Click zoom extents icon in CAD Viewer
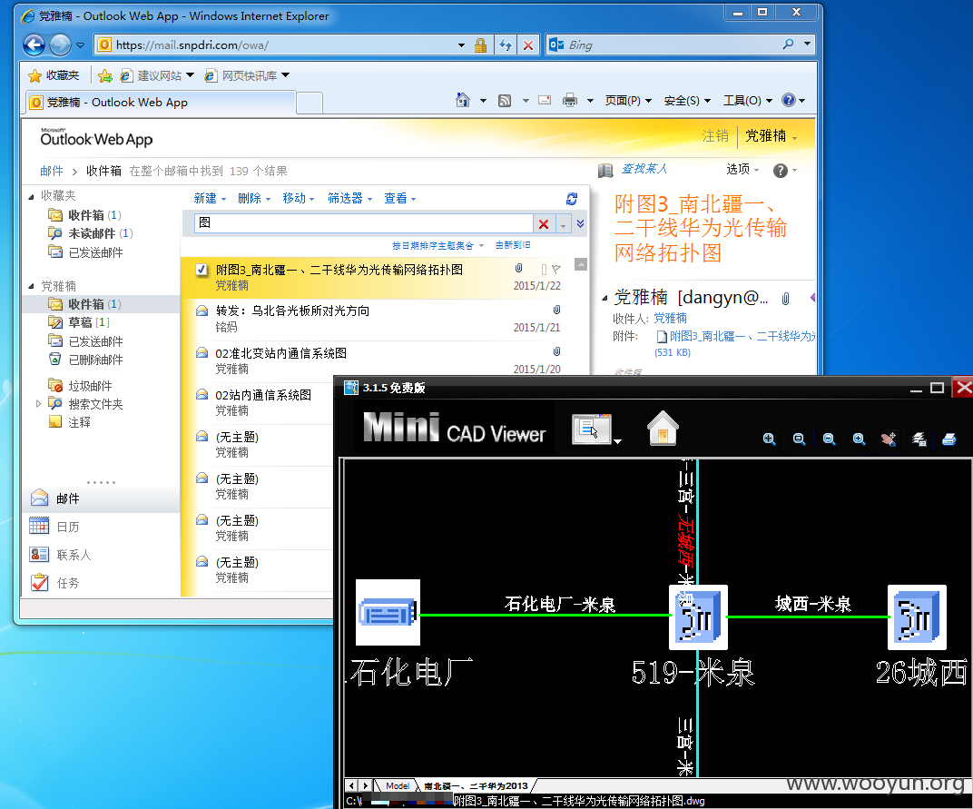Viewport: 973px width, 809px height. click(769, 439)
